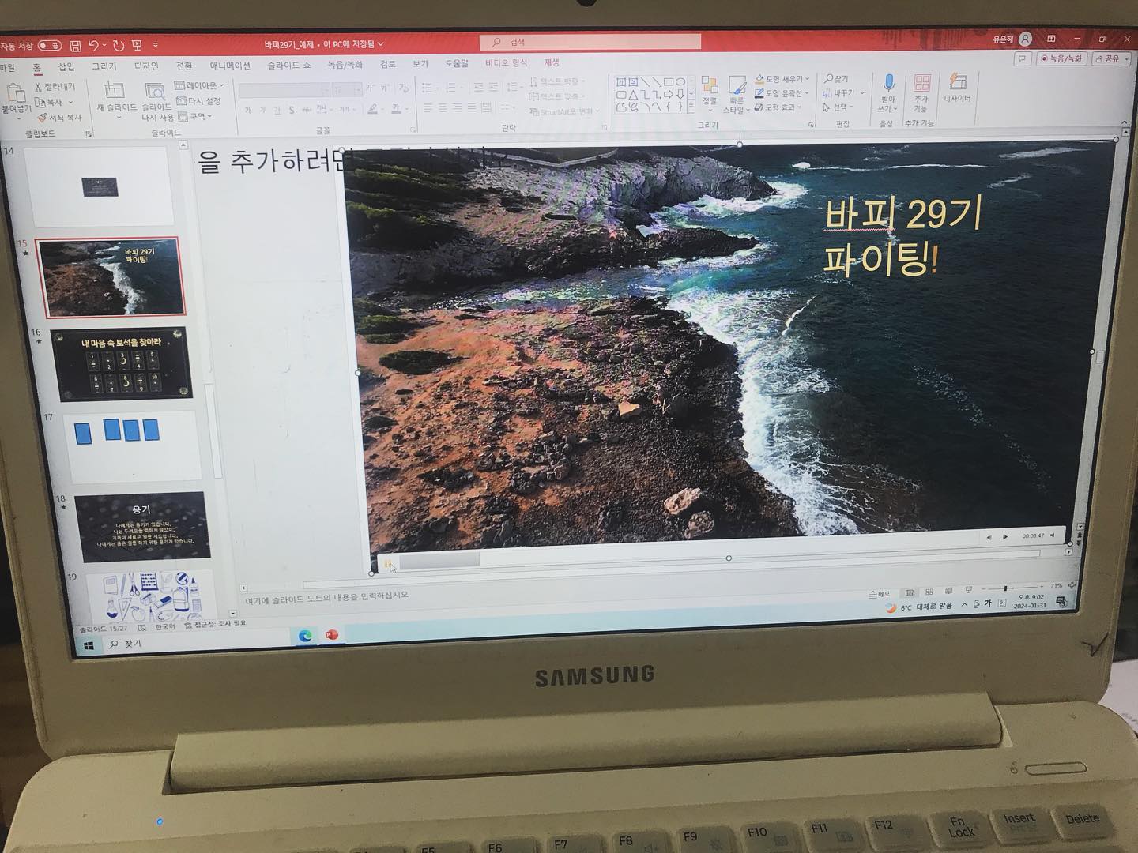
Task: Open clipboard group dialog launcher
Action: click(89, 134)
